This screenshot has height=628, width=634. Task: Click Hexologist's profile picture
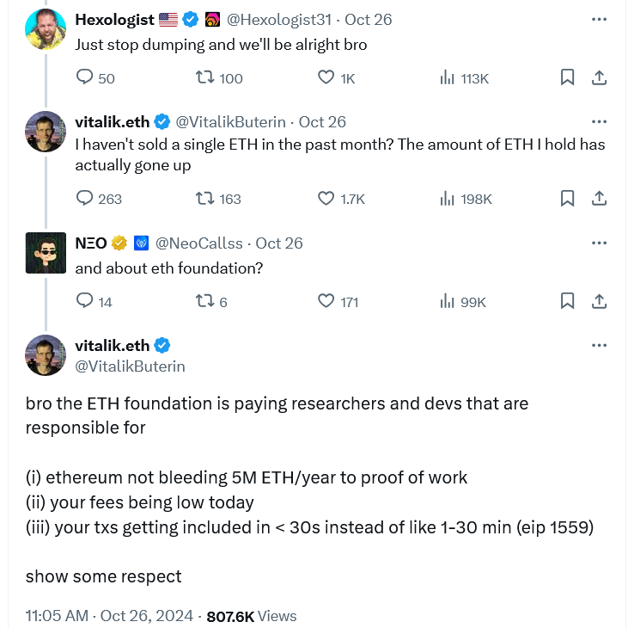[x=46, y=29]
